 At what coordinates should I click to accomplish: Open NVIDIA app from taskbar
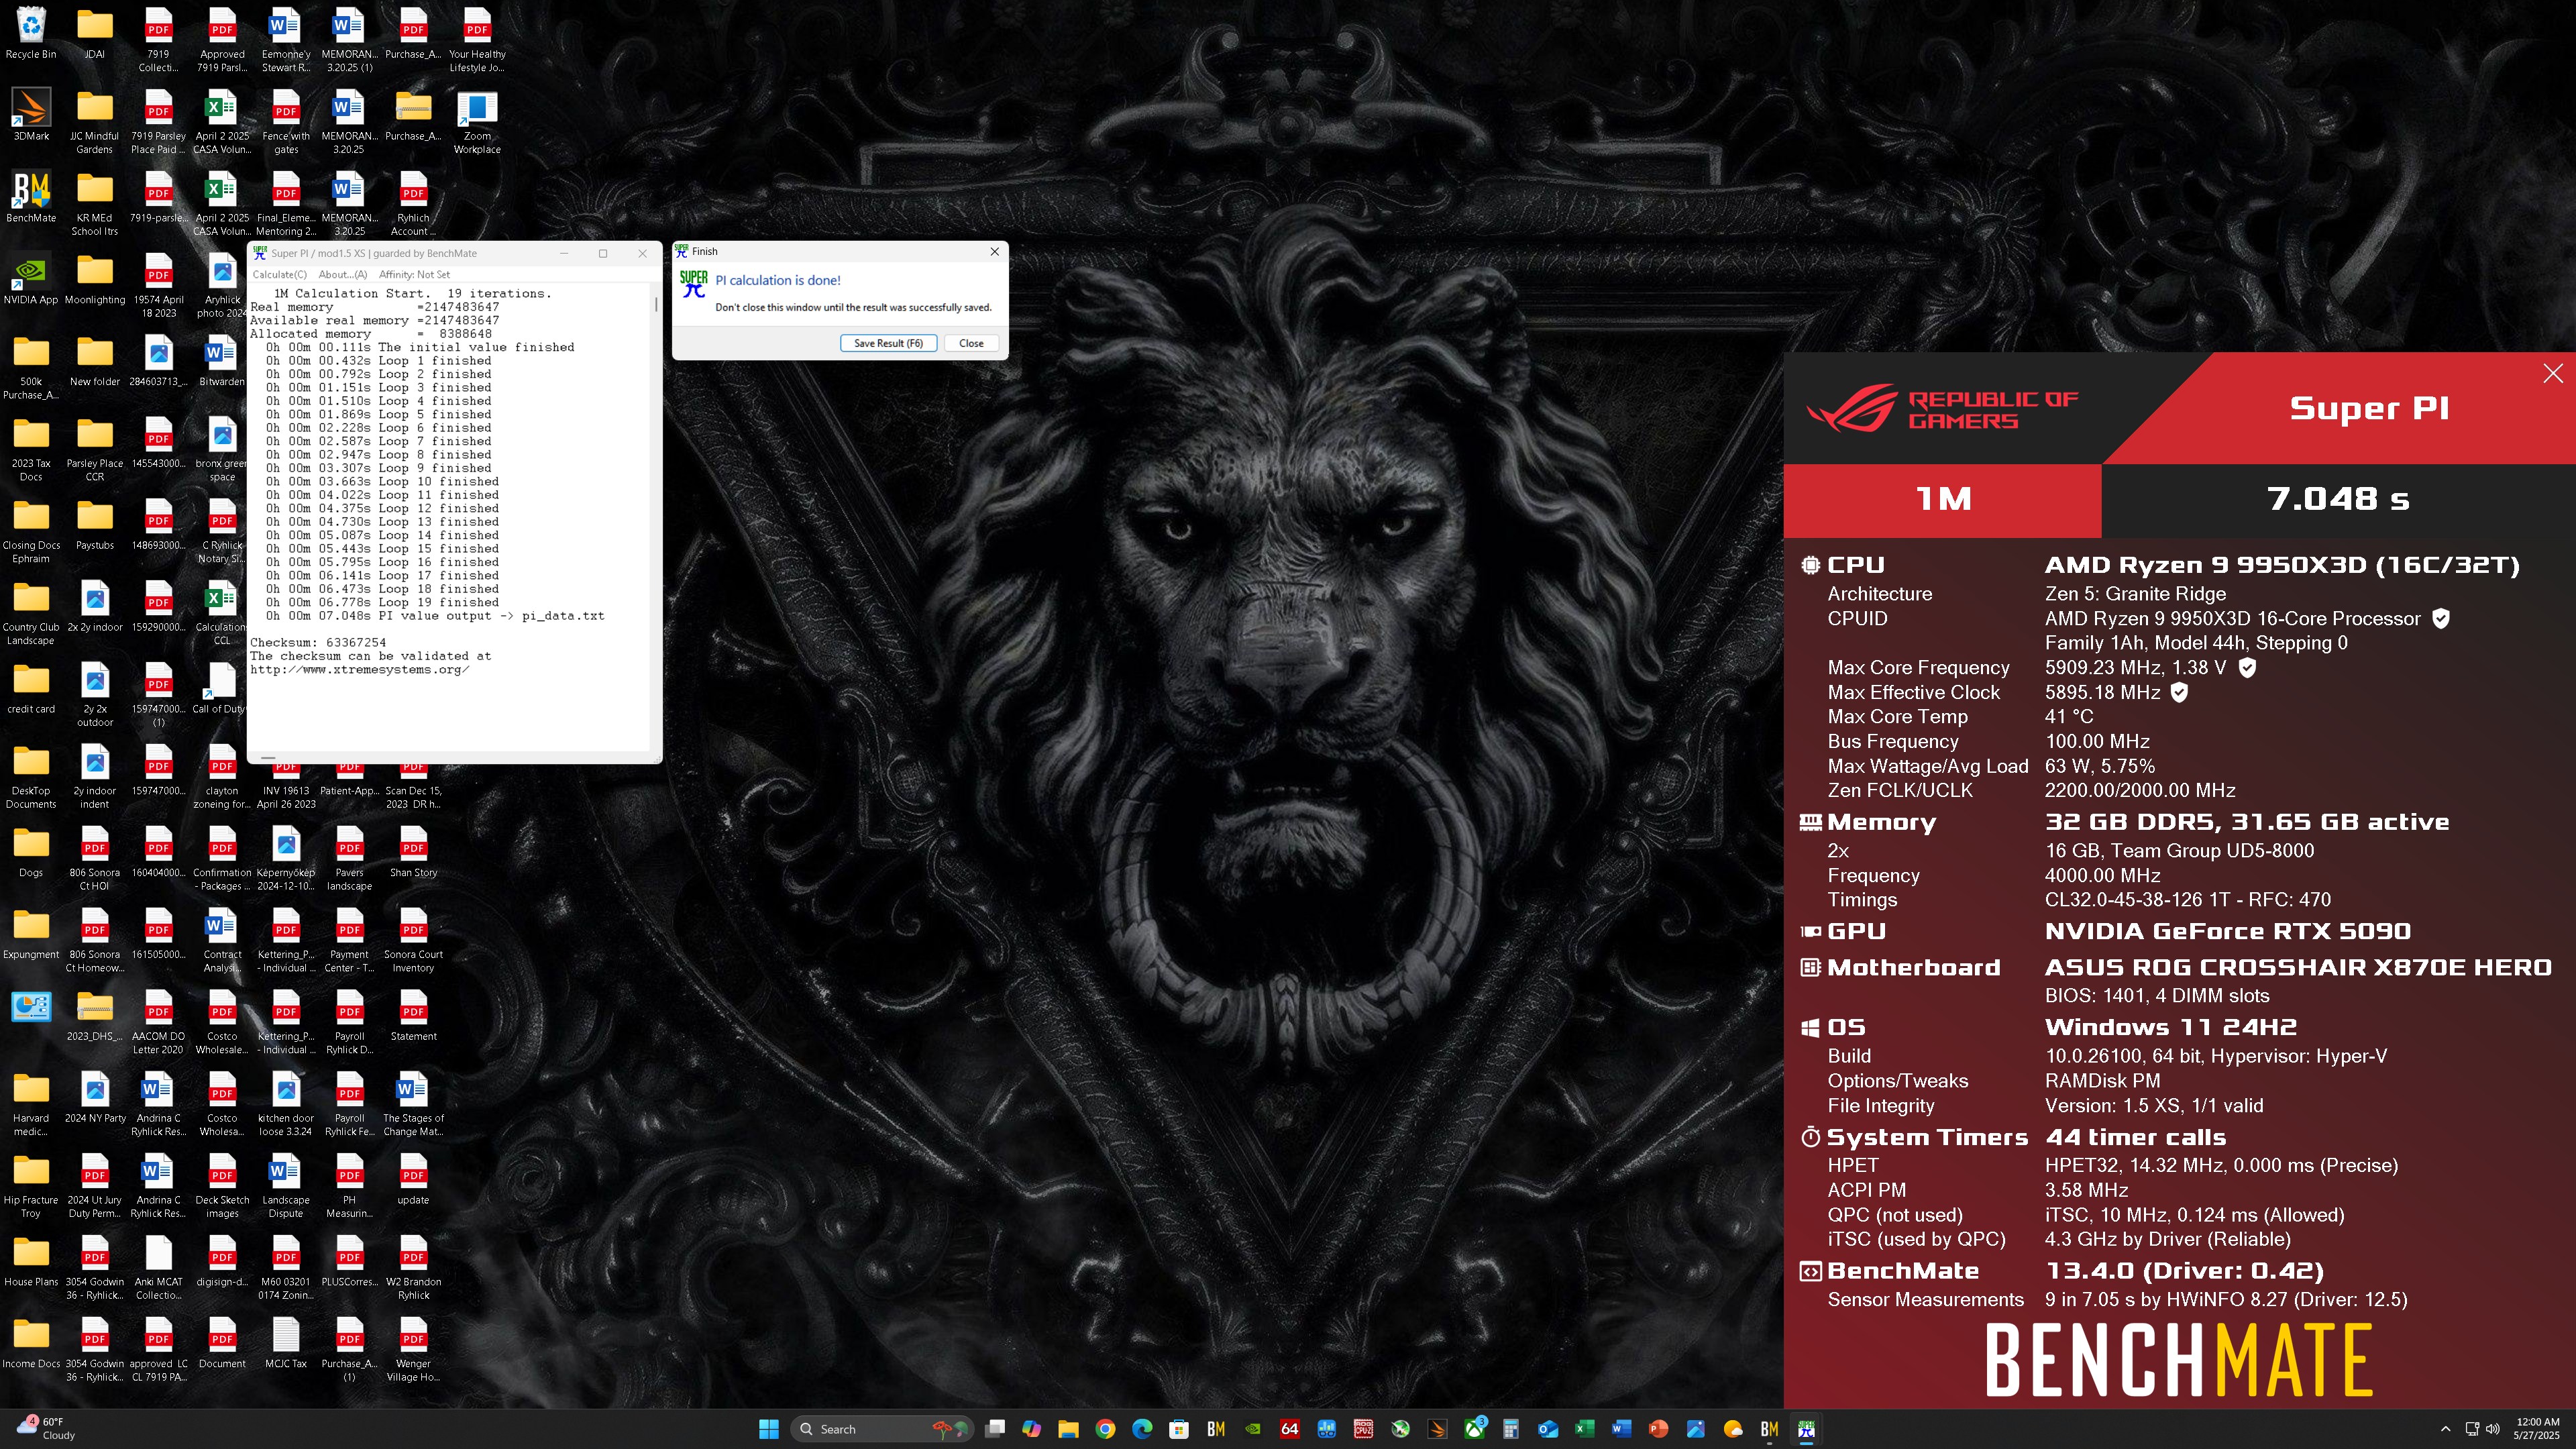coord(1253,1429)
